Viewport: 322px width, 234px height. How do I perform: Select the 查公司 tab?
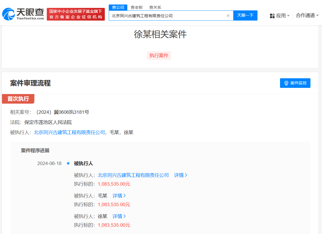click(118, 7)
